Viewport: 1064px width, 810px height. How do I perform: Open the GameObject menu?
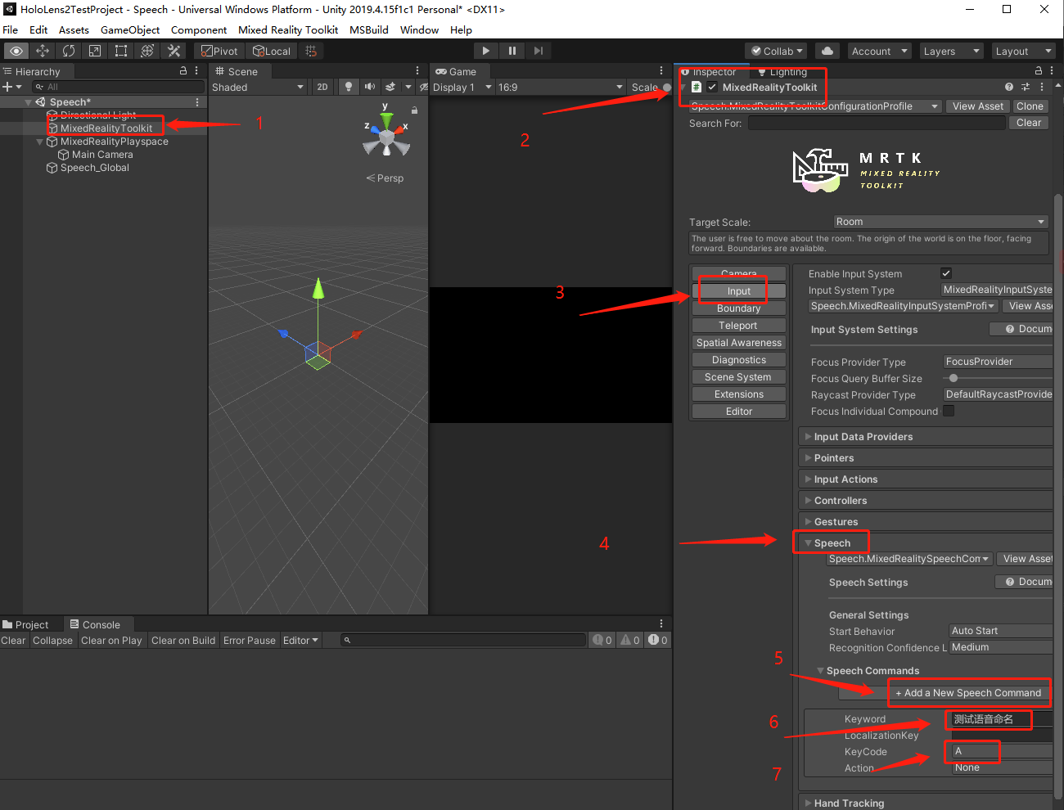click(130, 29)
